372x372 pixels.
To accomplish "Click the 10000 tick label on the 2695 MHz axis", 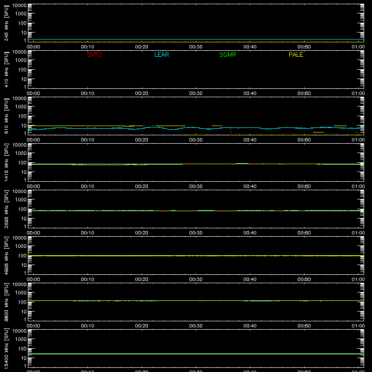I will tap(20, 192).
